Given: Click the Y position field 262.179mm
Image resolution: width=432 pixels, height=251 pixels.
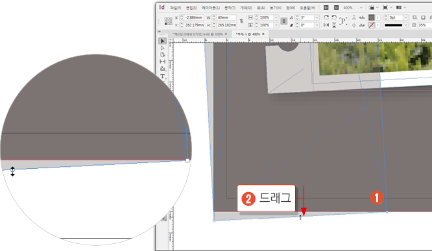Looking at the screenshot, I should point(194,25).
